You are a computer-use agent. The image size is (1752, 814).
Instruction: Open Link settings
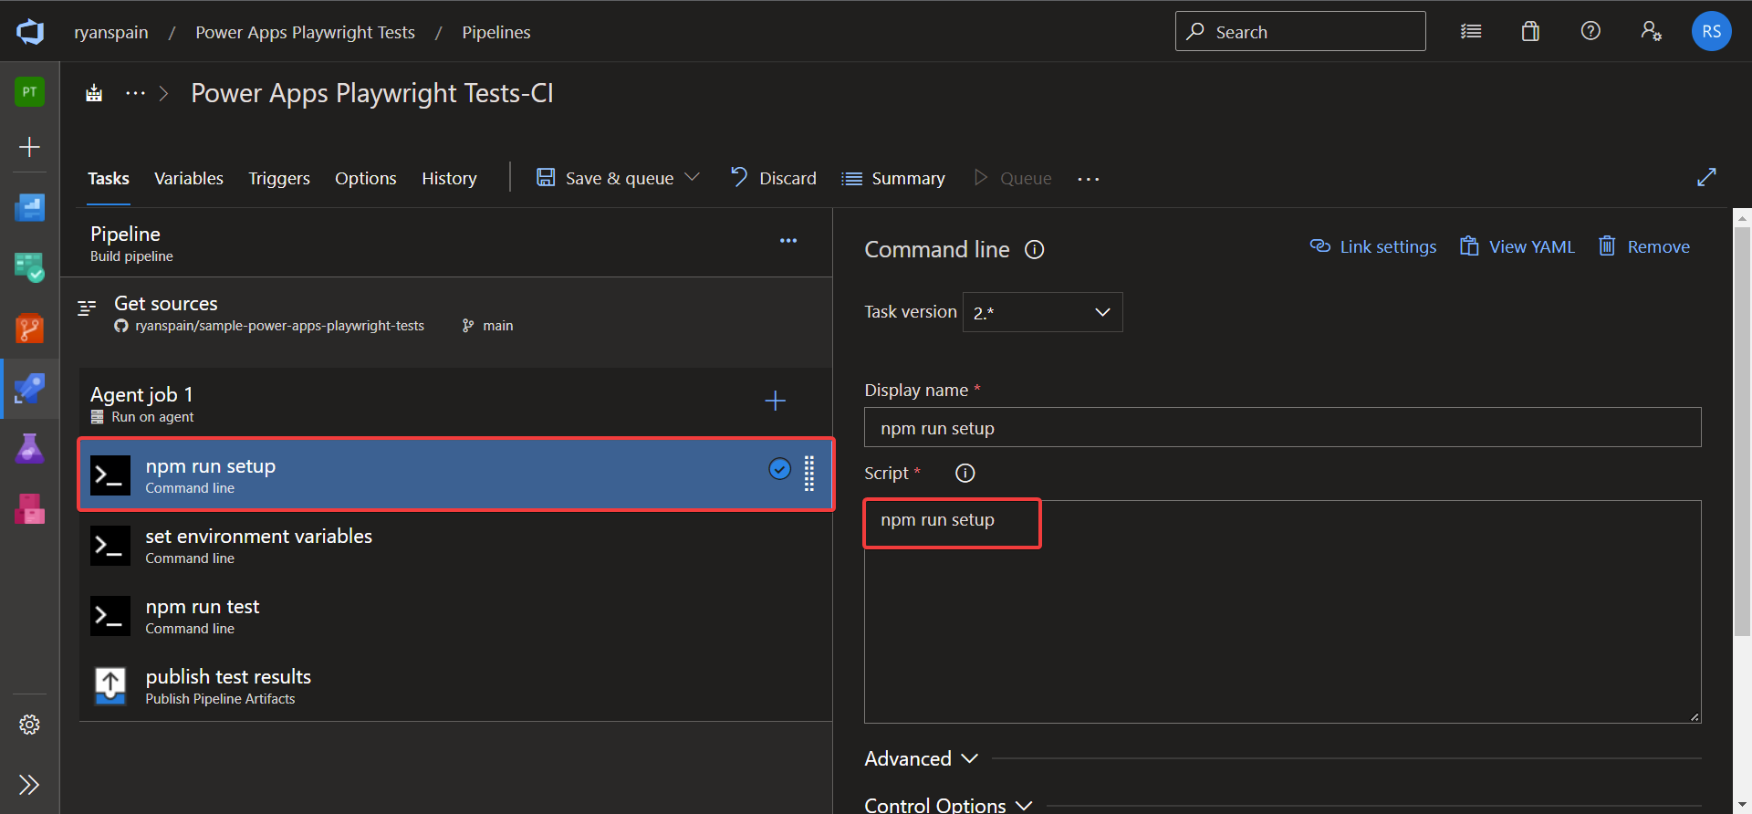tap(1373, 246)
